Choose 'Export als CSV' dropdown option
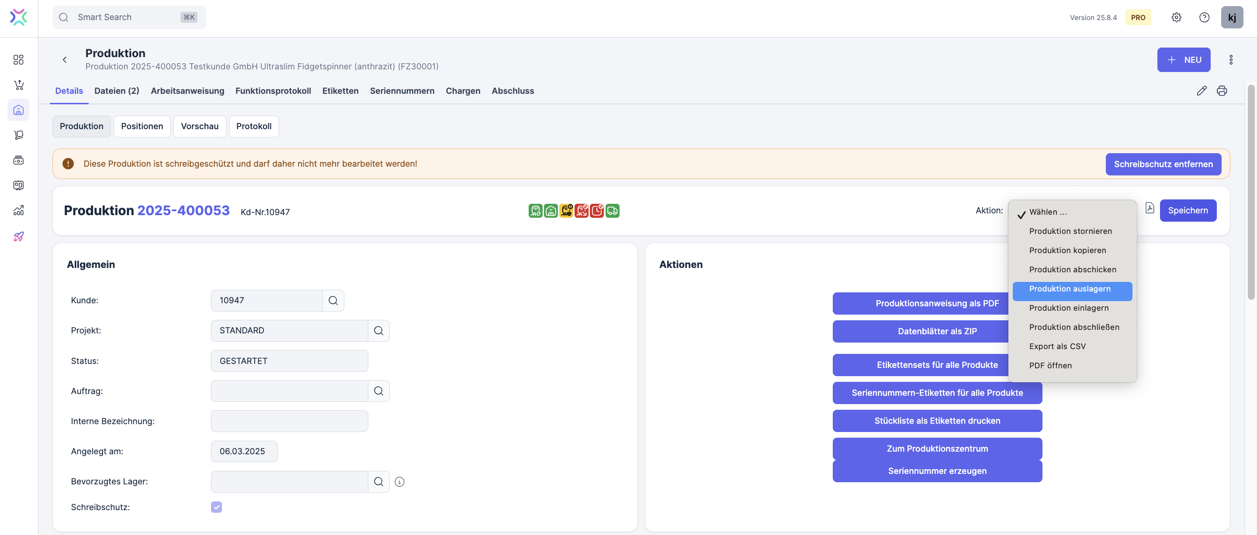The width and height of the screenshot is (1257, 535). pos(1057,346)
